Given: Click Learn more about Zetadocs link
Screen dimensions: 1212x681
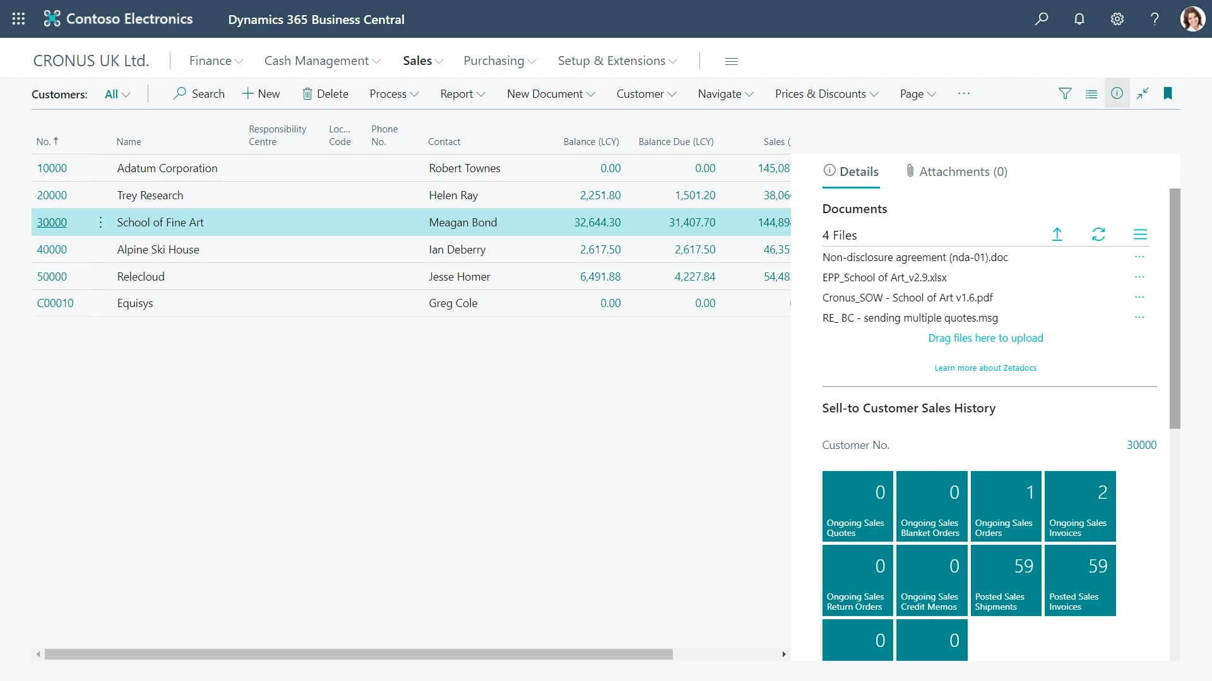Looking at the screenshot, I should [985, 368].
